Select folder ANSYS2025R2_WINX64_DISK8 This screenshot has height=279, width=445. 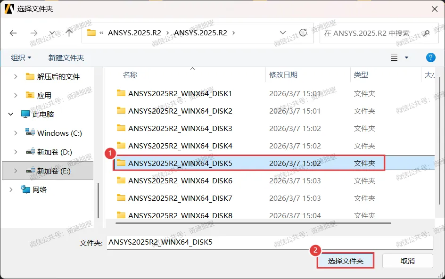pyautogui.click(x=180, y=215)
